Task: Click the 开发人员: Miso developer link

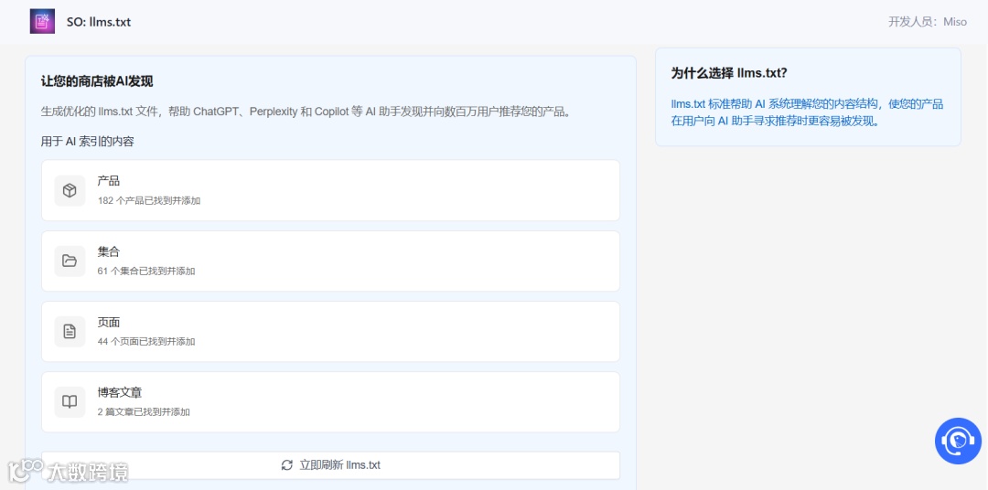Action: [x=927, y=21]
